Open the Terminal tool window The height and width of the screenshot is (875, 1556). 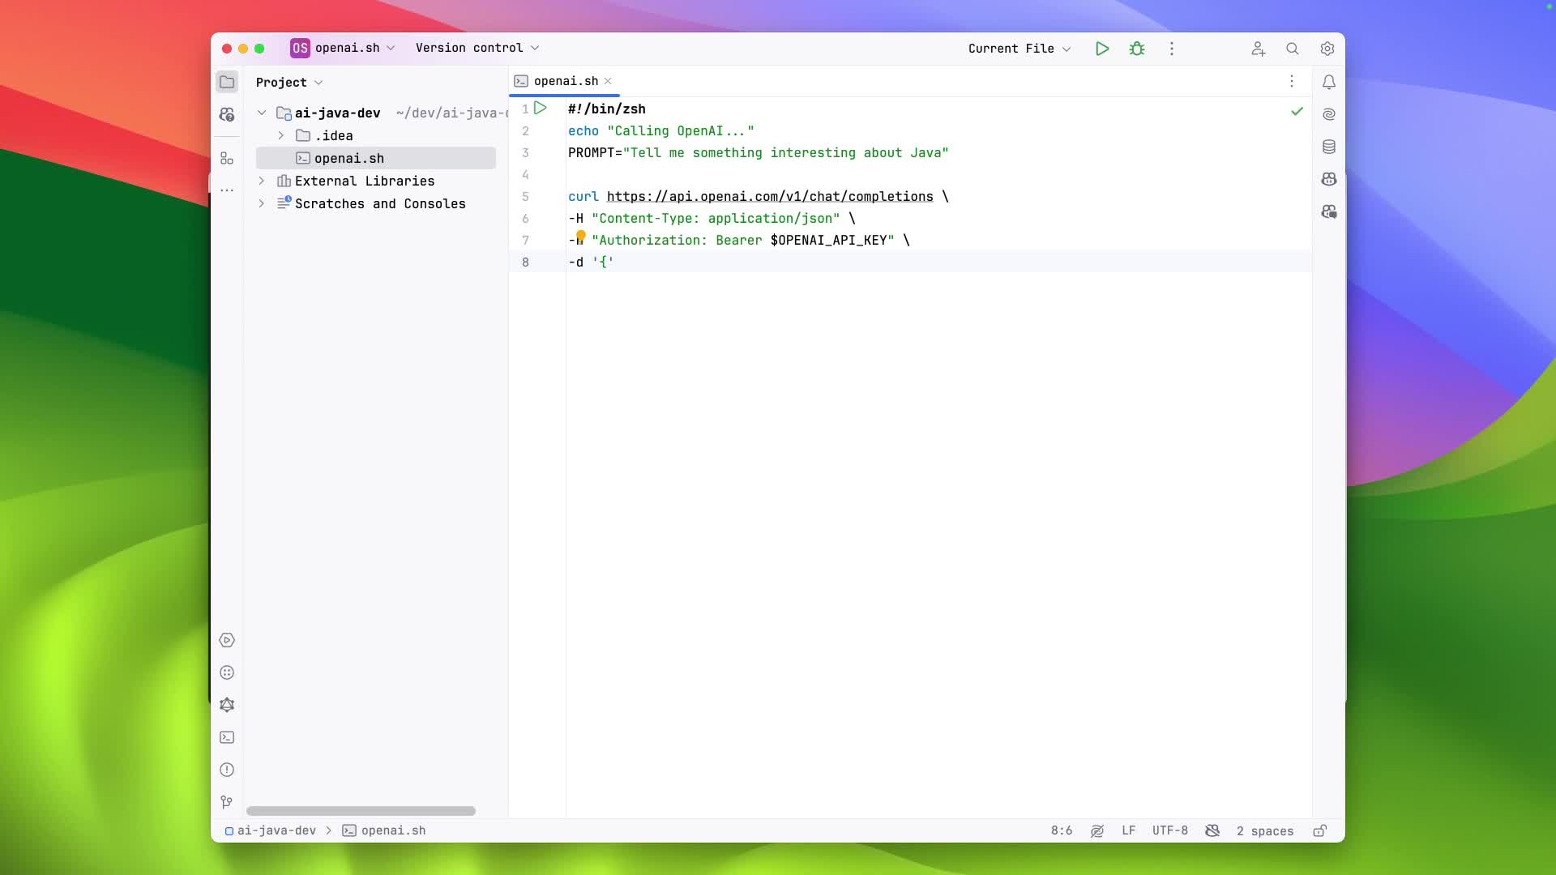coord(227,737)
